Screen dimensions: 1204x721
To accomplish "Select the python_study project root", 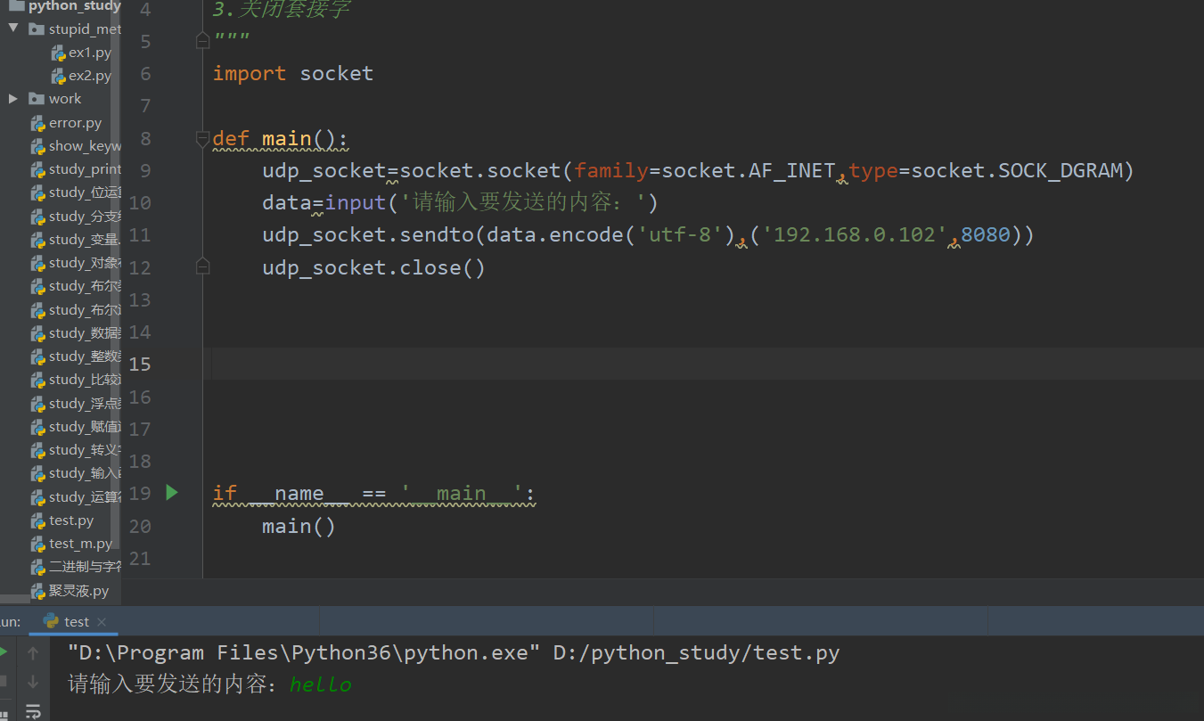I will [74, 6].
